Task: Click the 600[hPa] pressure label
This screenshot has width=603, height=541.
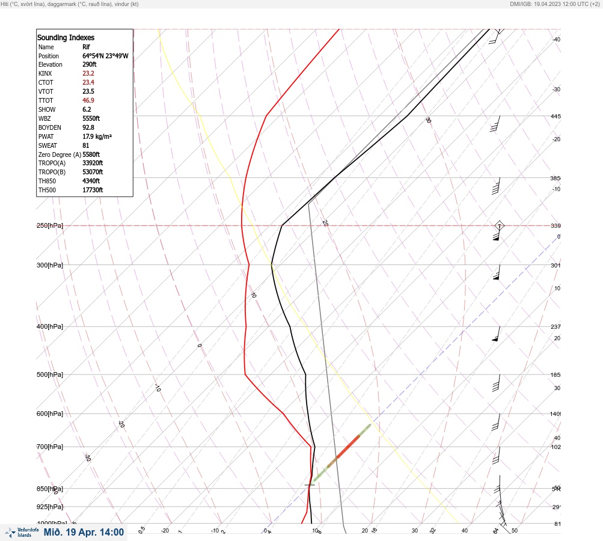Action: click(x=50, y=414)
